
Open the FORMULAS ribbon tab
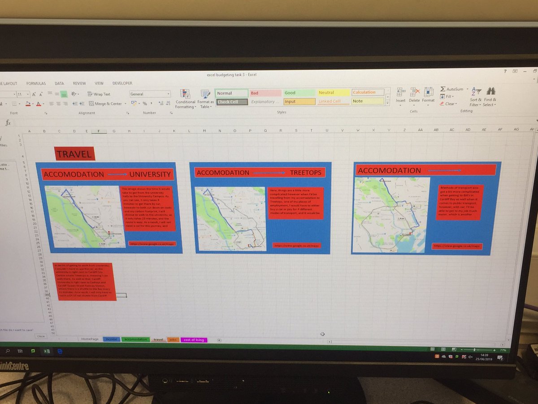coord(36,83)
